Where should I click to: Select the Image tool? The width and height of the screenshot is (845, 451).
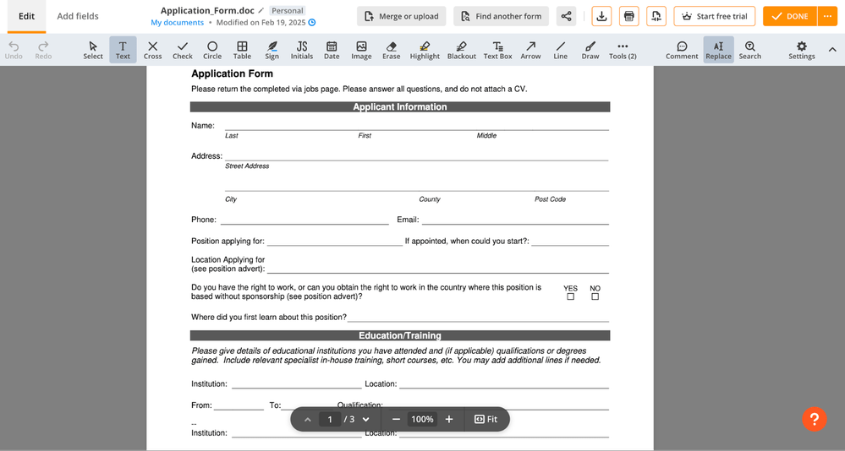click(361, 50)
